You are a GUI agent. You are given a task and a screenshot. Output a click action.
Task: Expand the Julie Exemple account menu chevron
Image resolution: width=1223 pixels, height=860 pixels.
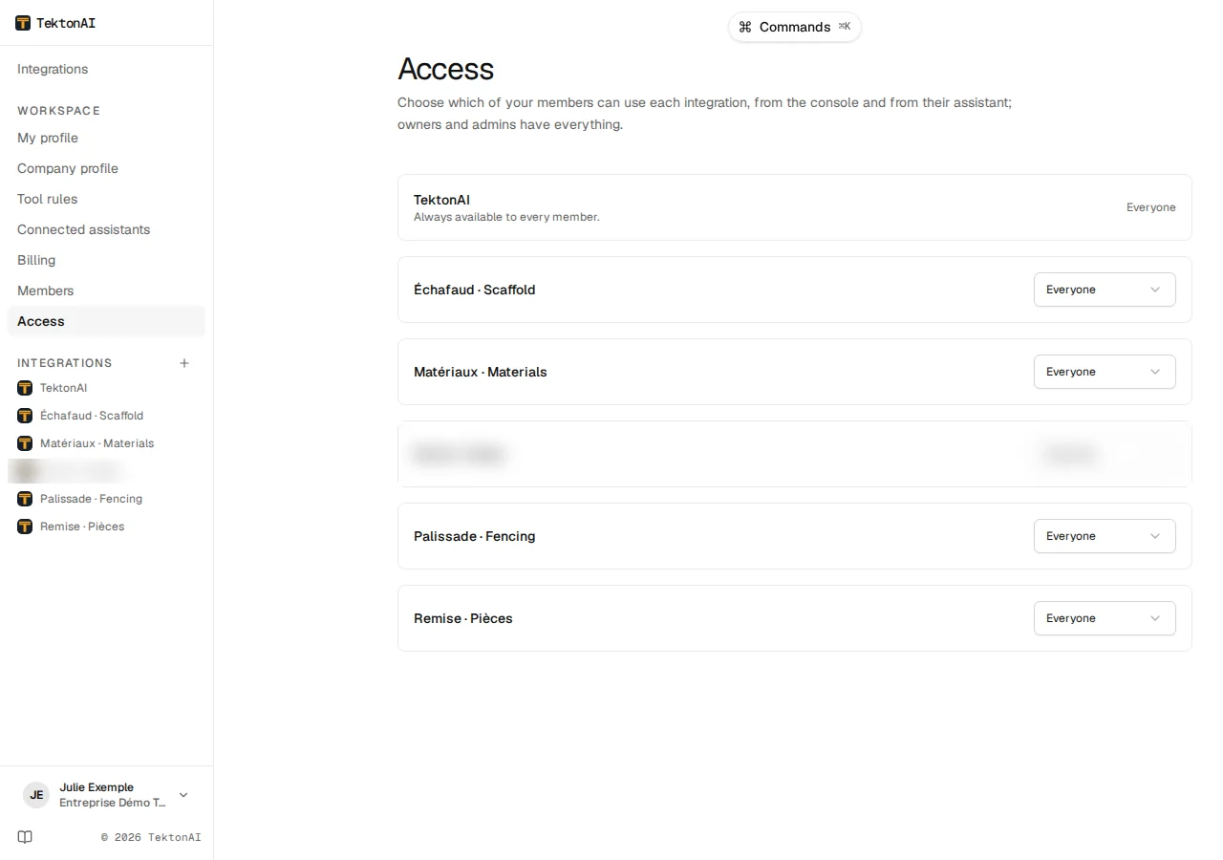click(x=183, y=795)
